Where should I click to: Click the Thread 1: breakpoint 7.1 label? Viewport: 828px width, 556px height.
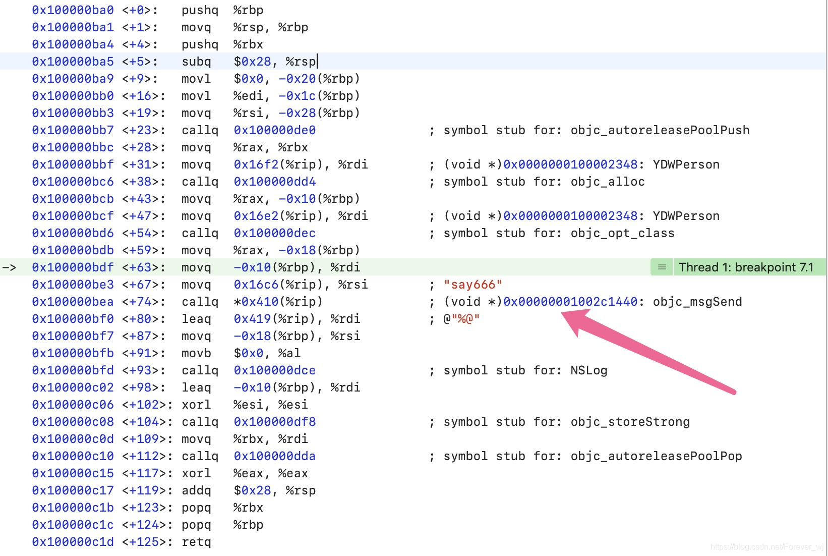(746, 267)
